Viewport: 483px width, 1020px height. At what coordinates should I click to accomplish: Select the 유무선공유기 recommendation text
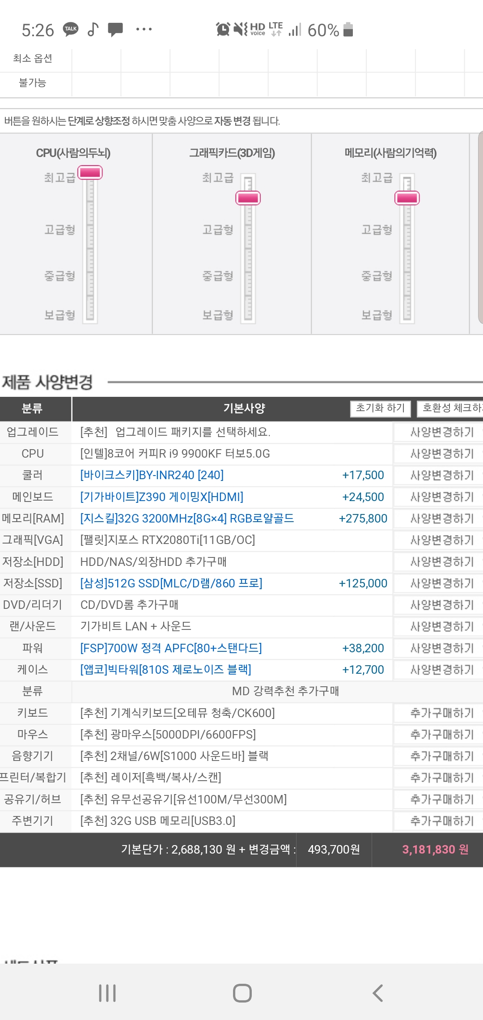coord(183,799)
